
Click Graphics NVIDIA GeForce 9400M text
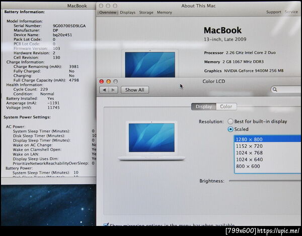point(244,71)
